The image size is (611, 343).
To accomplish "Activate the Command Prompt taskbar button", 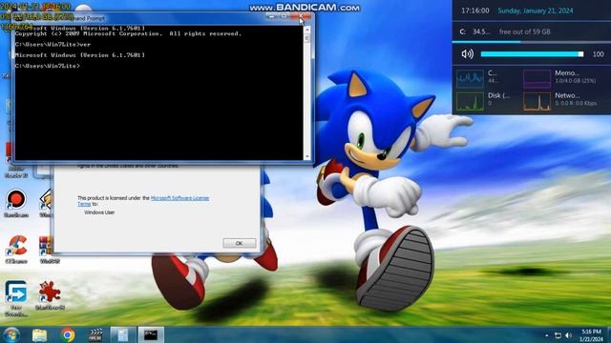I will (x=151, y=334).
